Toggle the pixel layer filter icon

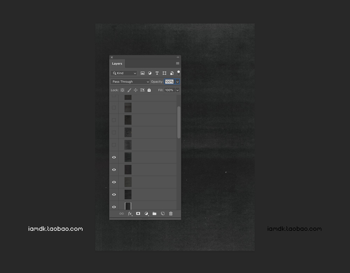(142, 73)
